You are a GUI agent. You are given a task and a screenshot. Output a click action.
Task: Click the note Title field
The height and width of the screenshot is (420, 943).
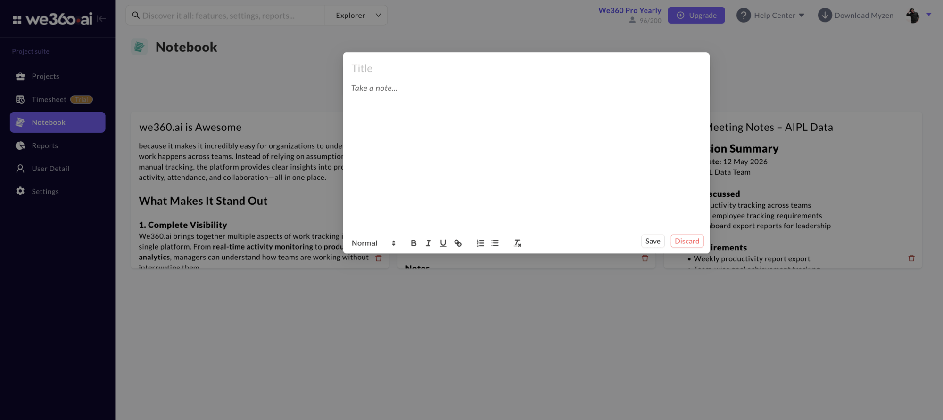tap(526, 68)
